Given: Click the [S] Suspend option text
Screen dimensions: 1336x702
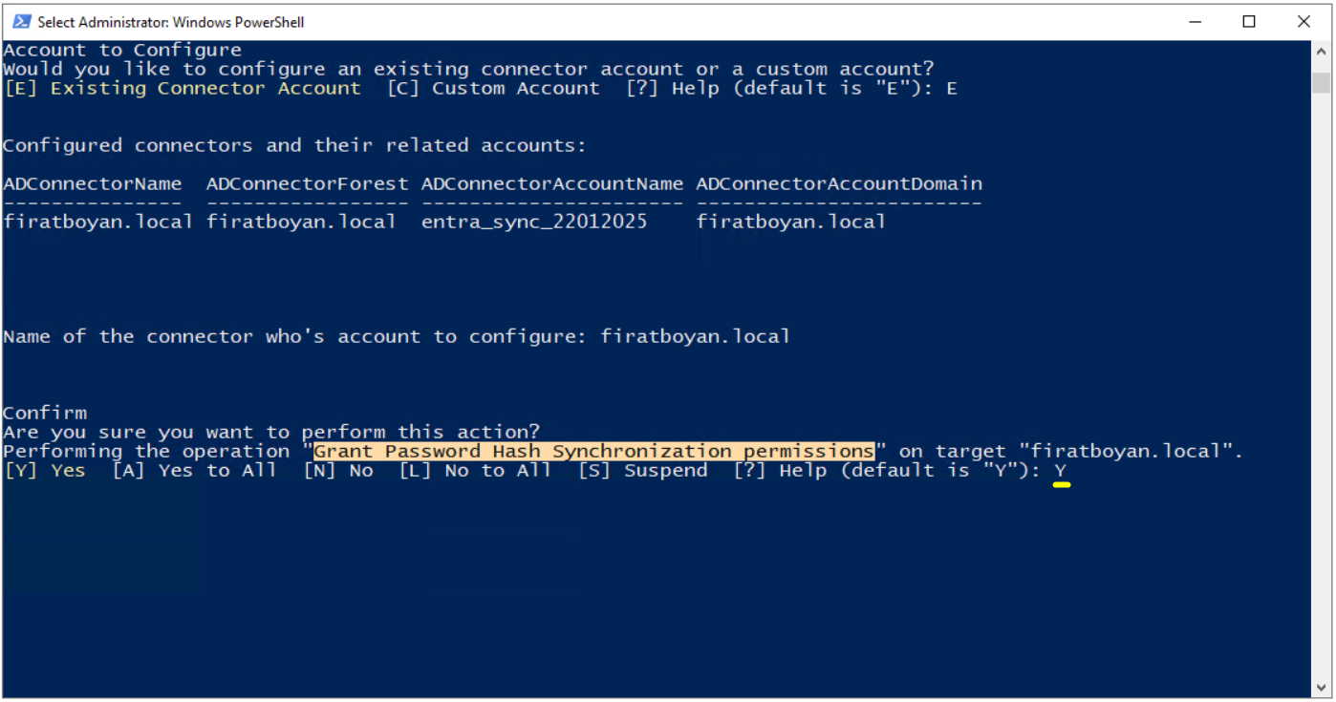Looking at the screenshot, I should [643, 470].
